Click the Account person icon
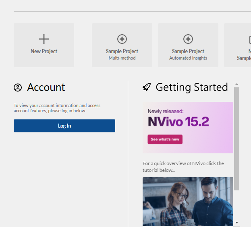This screenshot has width=251, height=227. point(18,87)
